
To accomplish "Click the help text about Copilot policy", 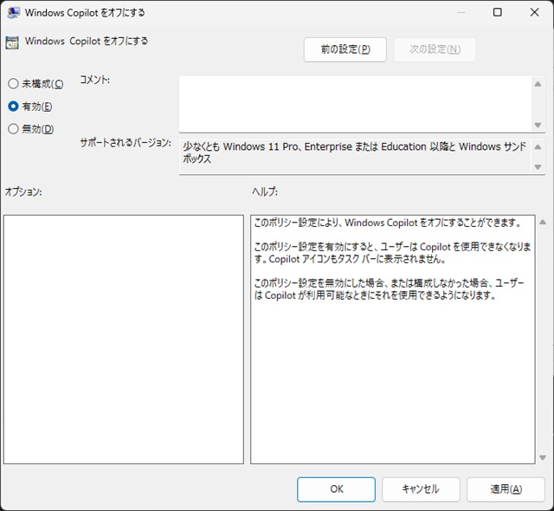I will click(x=392, y=259).
